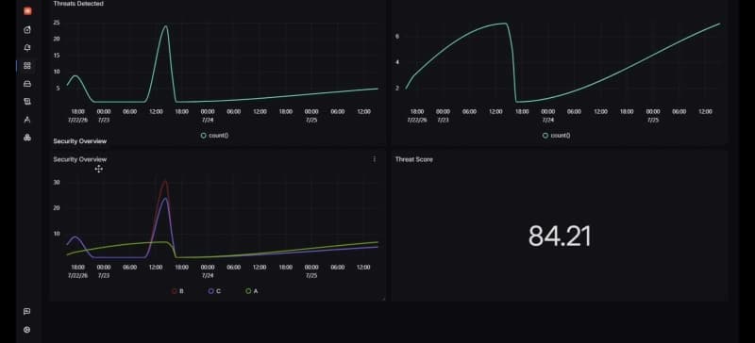Screen dimensions: 755x343
Task: Open the settings icon at sidebar bottom
Action: pos(27,330)
